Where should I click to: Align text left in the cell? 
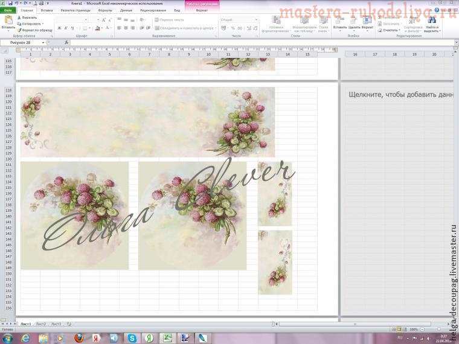(119, 28)
